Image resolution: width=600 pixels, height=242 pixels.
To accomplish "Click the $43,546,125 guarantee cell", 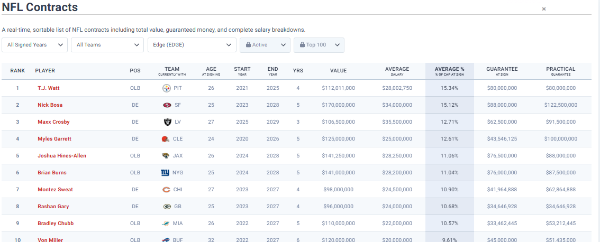I will coord(502,139).
